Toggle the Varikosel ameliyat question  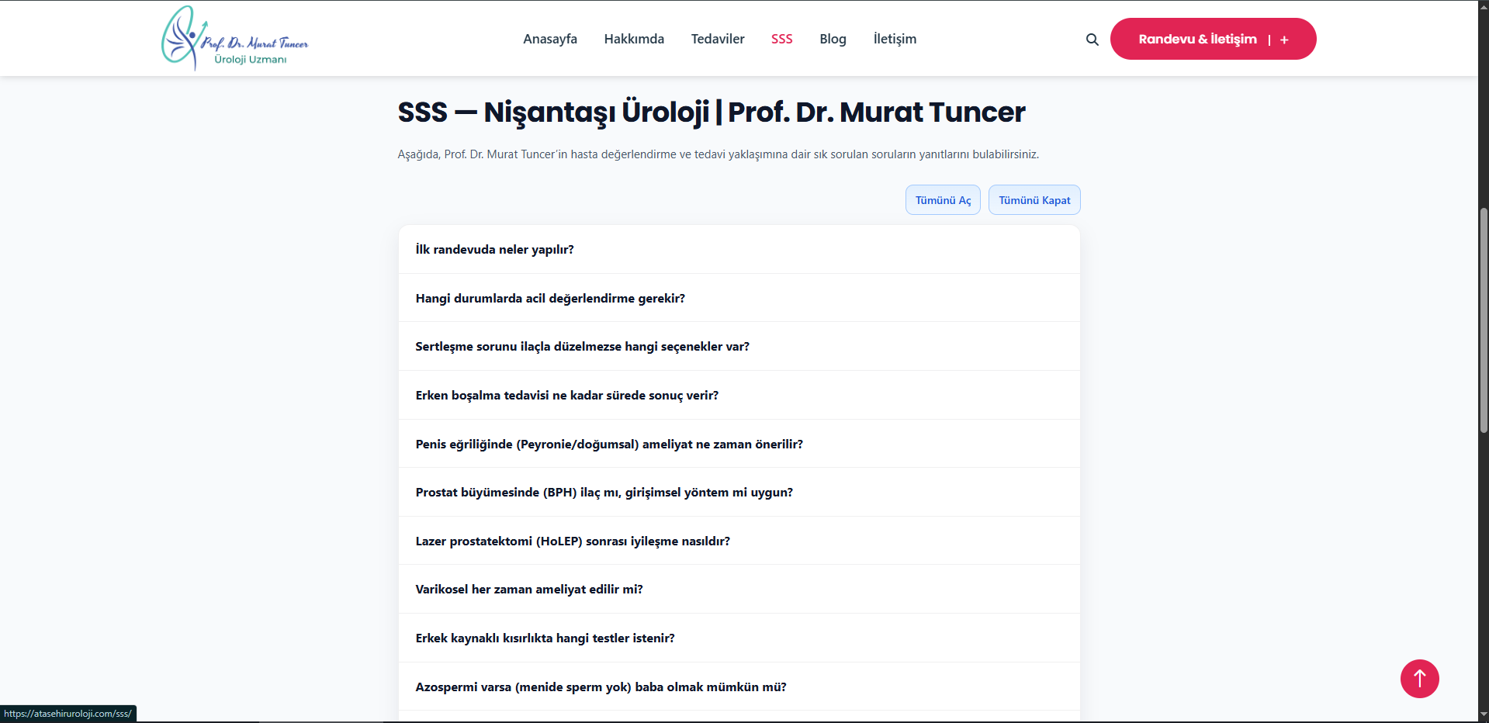pos(528,590)
